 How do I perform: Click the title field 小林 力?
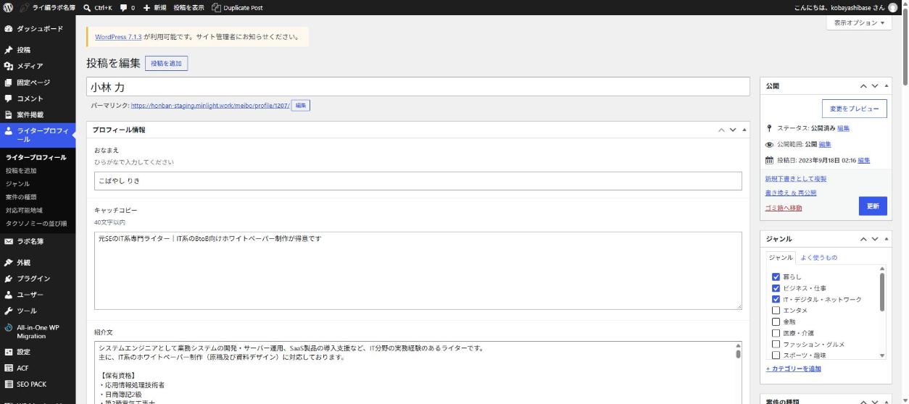[x=418, y=87]
